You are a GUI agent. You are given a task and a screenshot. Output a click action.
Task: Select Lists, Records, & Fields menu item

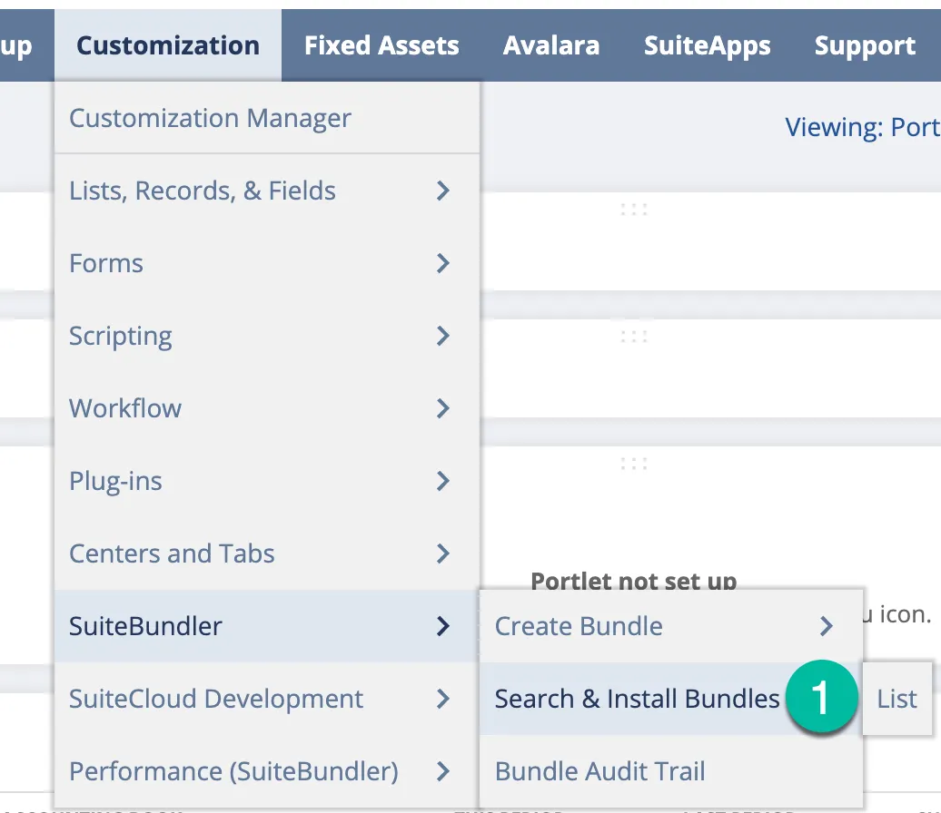[267, 191]
